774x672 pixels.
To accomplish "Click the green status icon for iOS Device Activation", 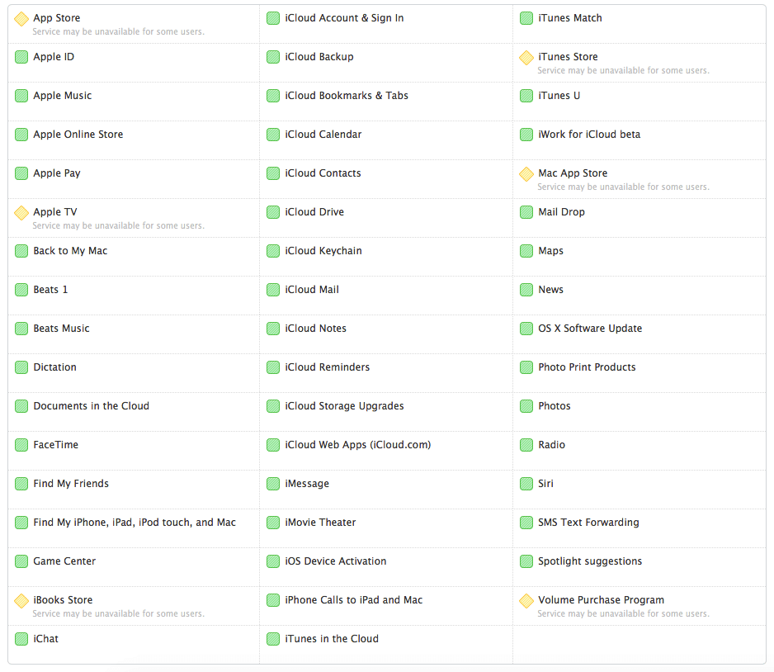I will click(273, 561).
